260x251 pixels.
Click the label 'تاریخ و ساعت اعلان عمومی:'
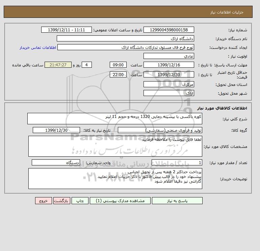click(x=118, y=30)
